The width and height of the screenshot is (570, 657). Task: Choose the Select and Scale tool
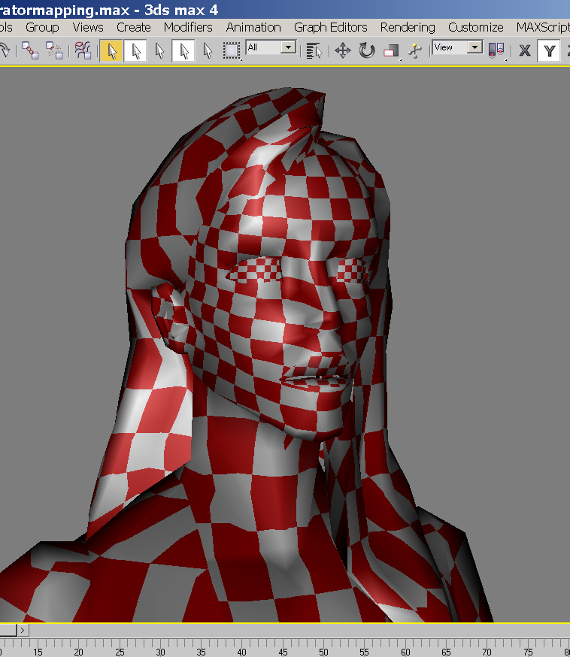(x=391, y=50)
